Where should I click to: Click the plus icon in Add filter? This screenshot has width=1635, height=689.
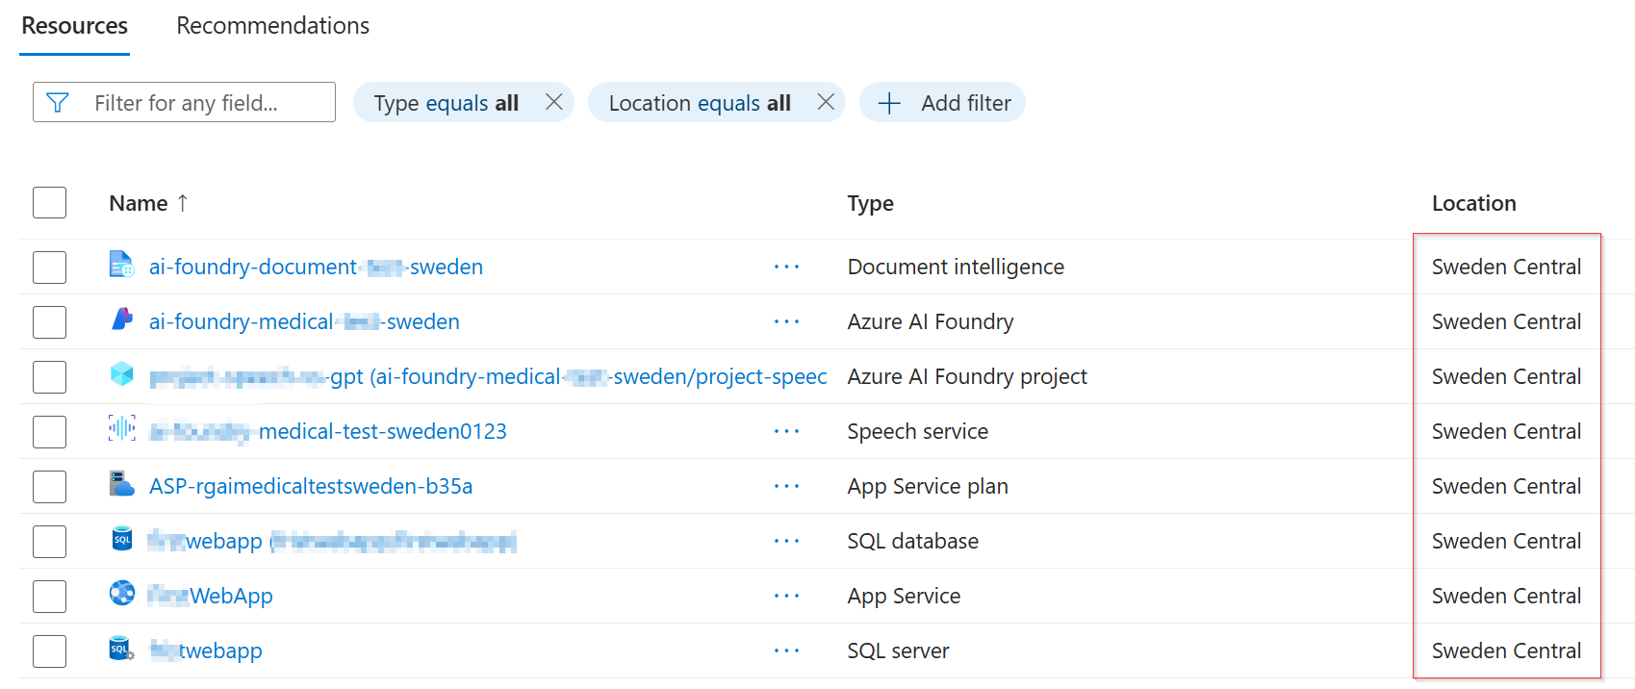889,103
